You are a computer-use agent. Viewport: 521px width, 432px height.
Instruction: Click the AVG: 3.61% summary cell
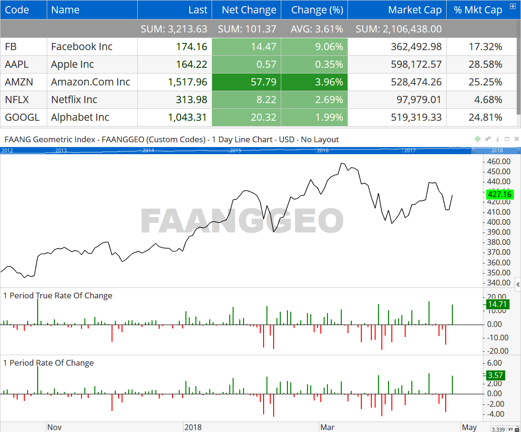(x=314, y=29)
